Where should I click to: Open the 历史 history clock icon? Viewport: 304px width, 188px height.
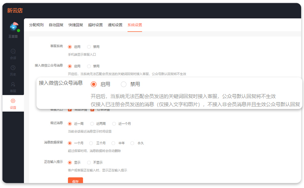point(13,68)
